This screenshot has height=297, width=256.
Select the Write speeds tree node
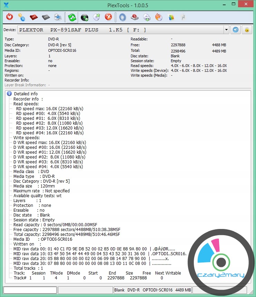26,137
